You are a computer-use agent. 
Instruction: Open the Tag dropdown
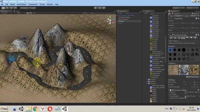click(x=178, y=16)
